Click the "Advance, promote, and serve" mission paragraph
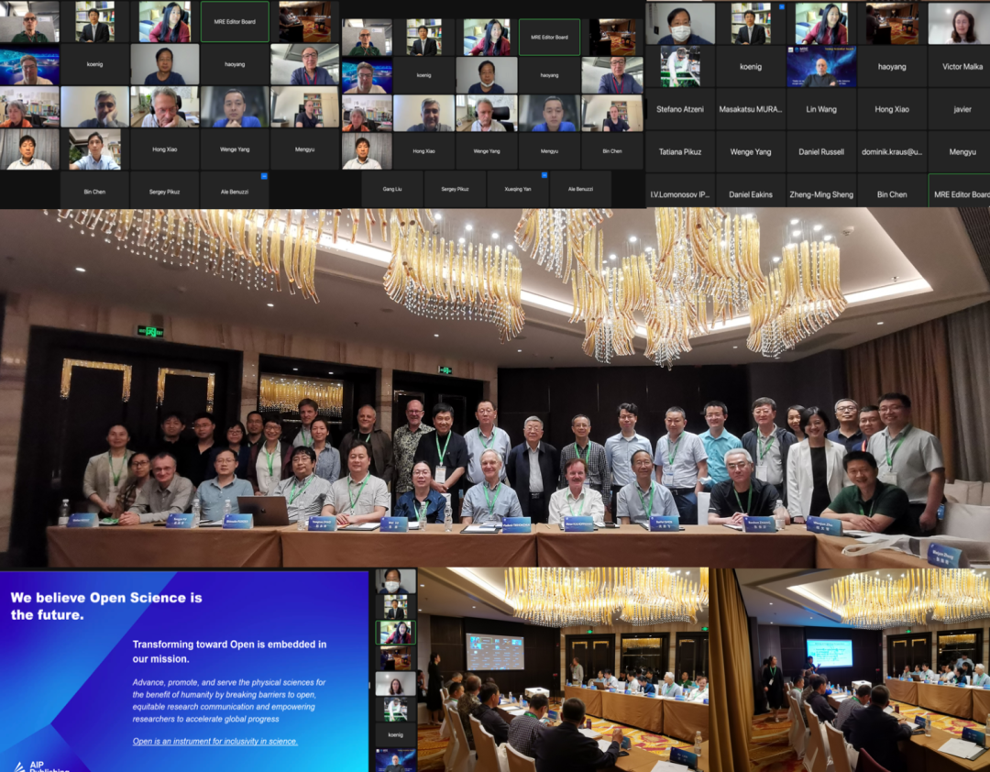 (x=228, y=700)
